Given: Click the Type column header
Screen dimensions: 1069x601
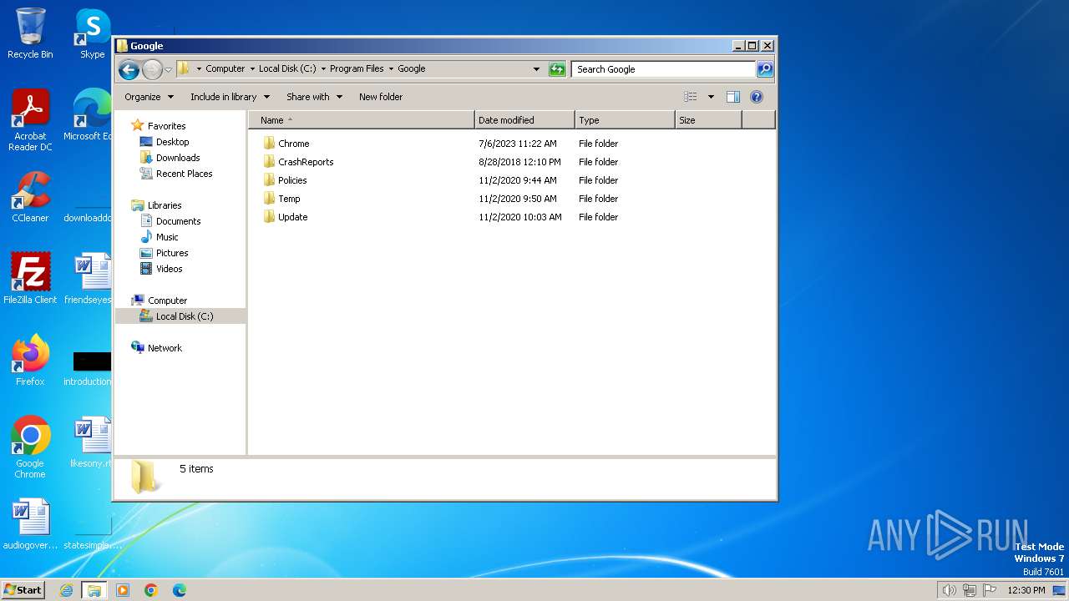Looking at the screenshot, I should click(625, 120).
